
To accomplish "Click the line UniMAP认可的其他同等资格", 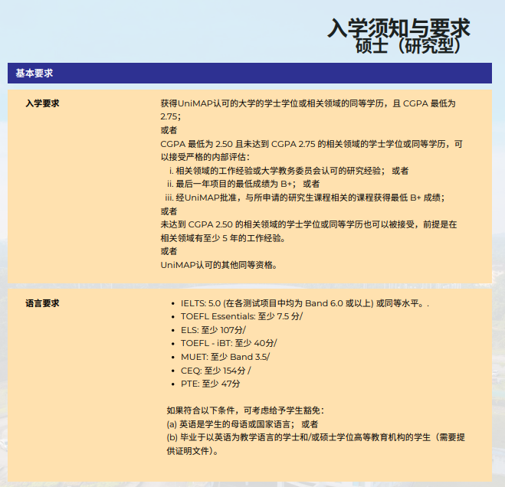I will coord(219,264).
